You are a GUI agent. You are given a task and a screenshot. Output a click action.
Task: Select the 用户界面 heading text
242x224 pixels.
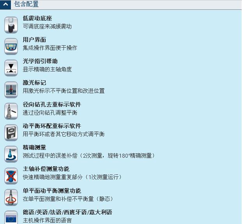coord(34,40)
